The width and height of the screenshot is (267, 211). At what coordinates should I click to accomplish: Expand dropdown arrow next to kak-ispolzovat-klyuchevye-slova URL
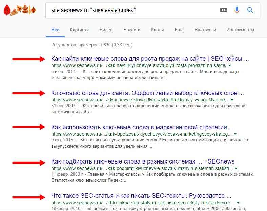click(x=235, y=134)
